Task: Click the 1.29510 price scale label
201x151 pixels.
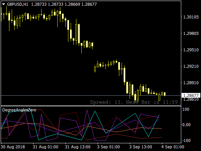Action: [191, 50]
